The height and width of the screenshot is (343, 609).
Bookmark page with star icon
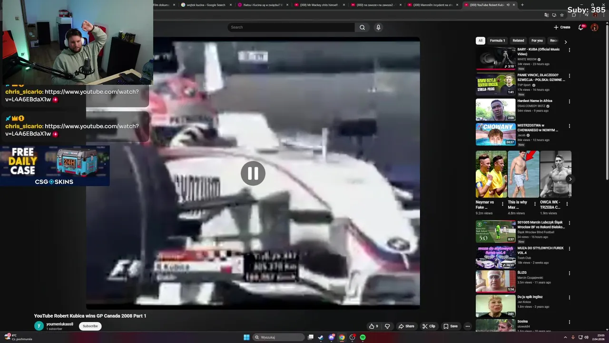point(562,15)
